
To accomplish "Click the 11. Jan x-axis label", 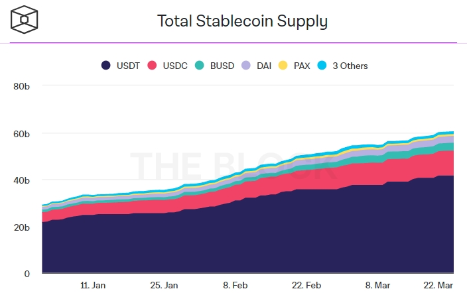I will (x=93, y=285).
